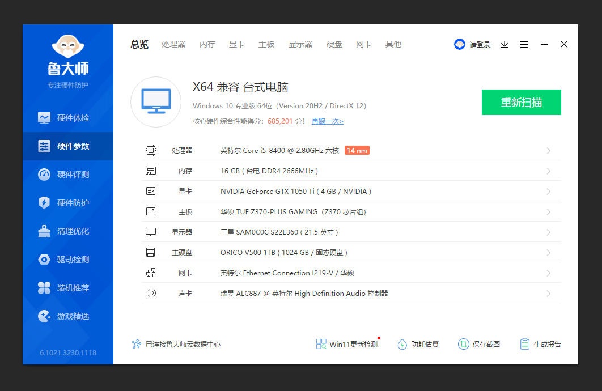Screen dimensions: 602x391
Task: Open the hamburger menu icon
Action: pos(524,45)
